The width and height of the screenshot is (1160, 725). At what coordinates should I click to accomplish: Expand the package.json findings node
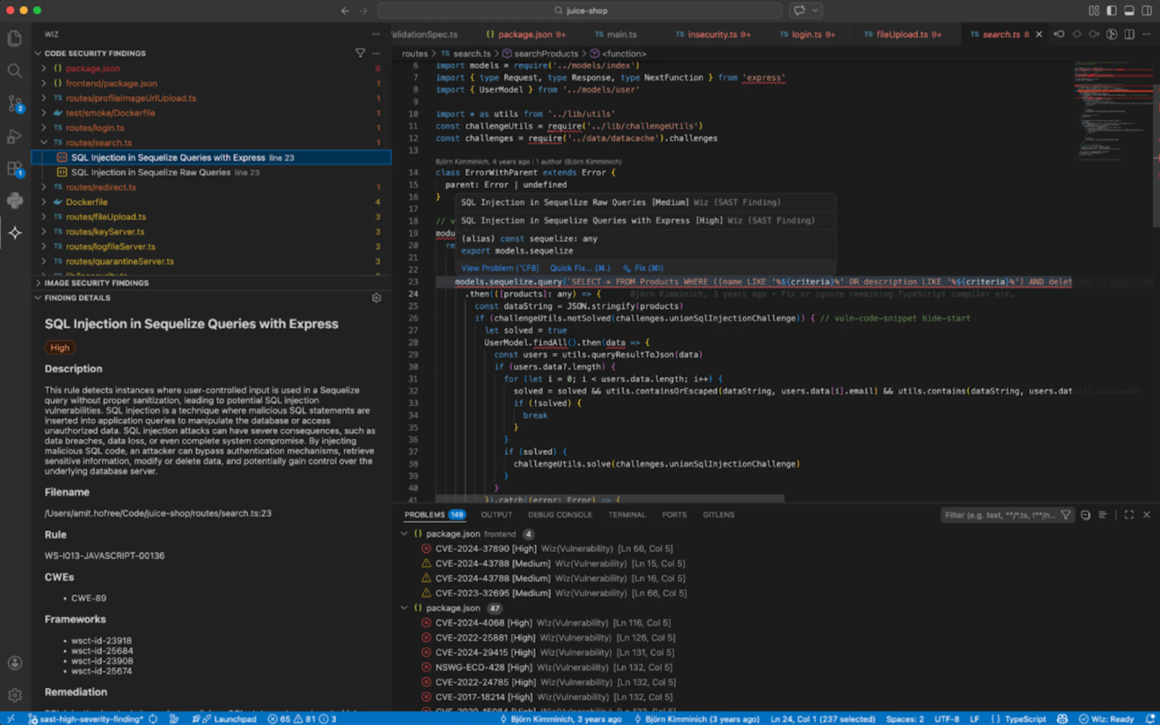[x=44, y=68]
